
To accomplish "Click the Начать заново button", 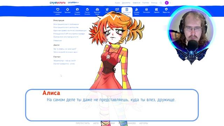I will [x=127, y=123].
